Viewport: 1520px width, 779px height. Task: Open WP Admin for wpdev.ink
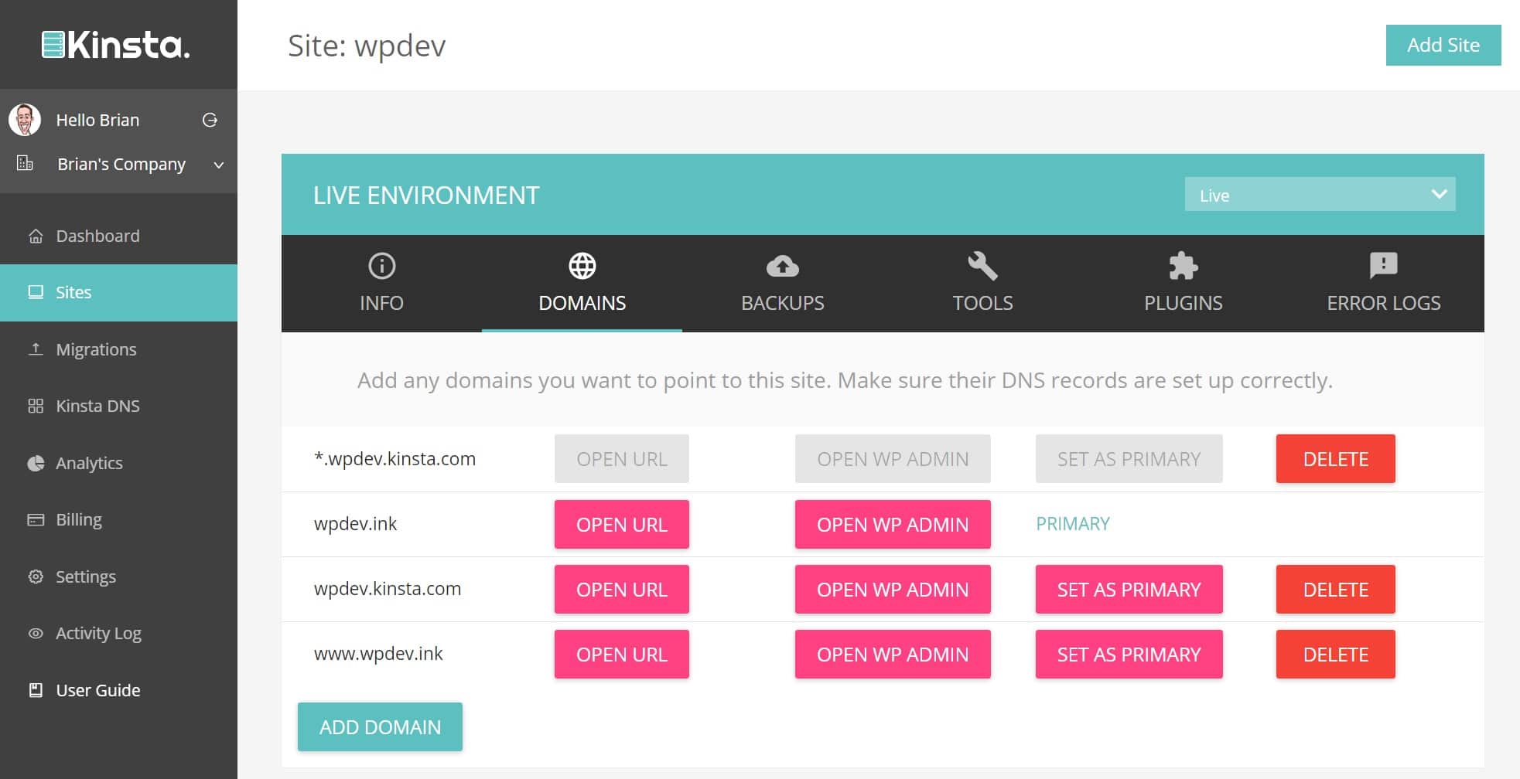893,524
